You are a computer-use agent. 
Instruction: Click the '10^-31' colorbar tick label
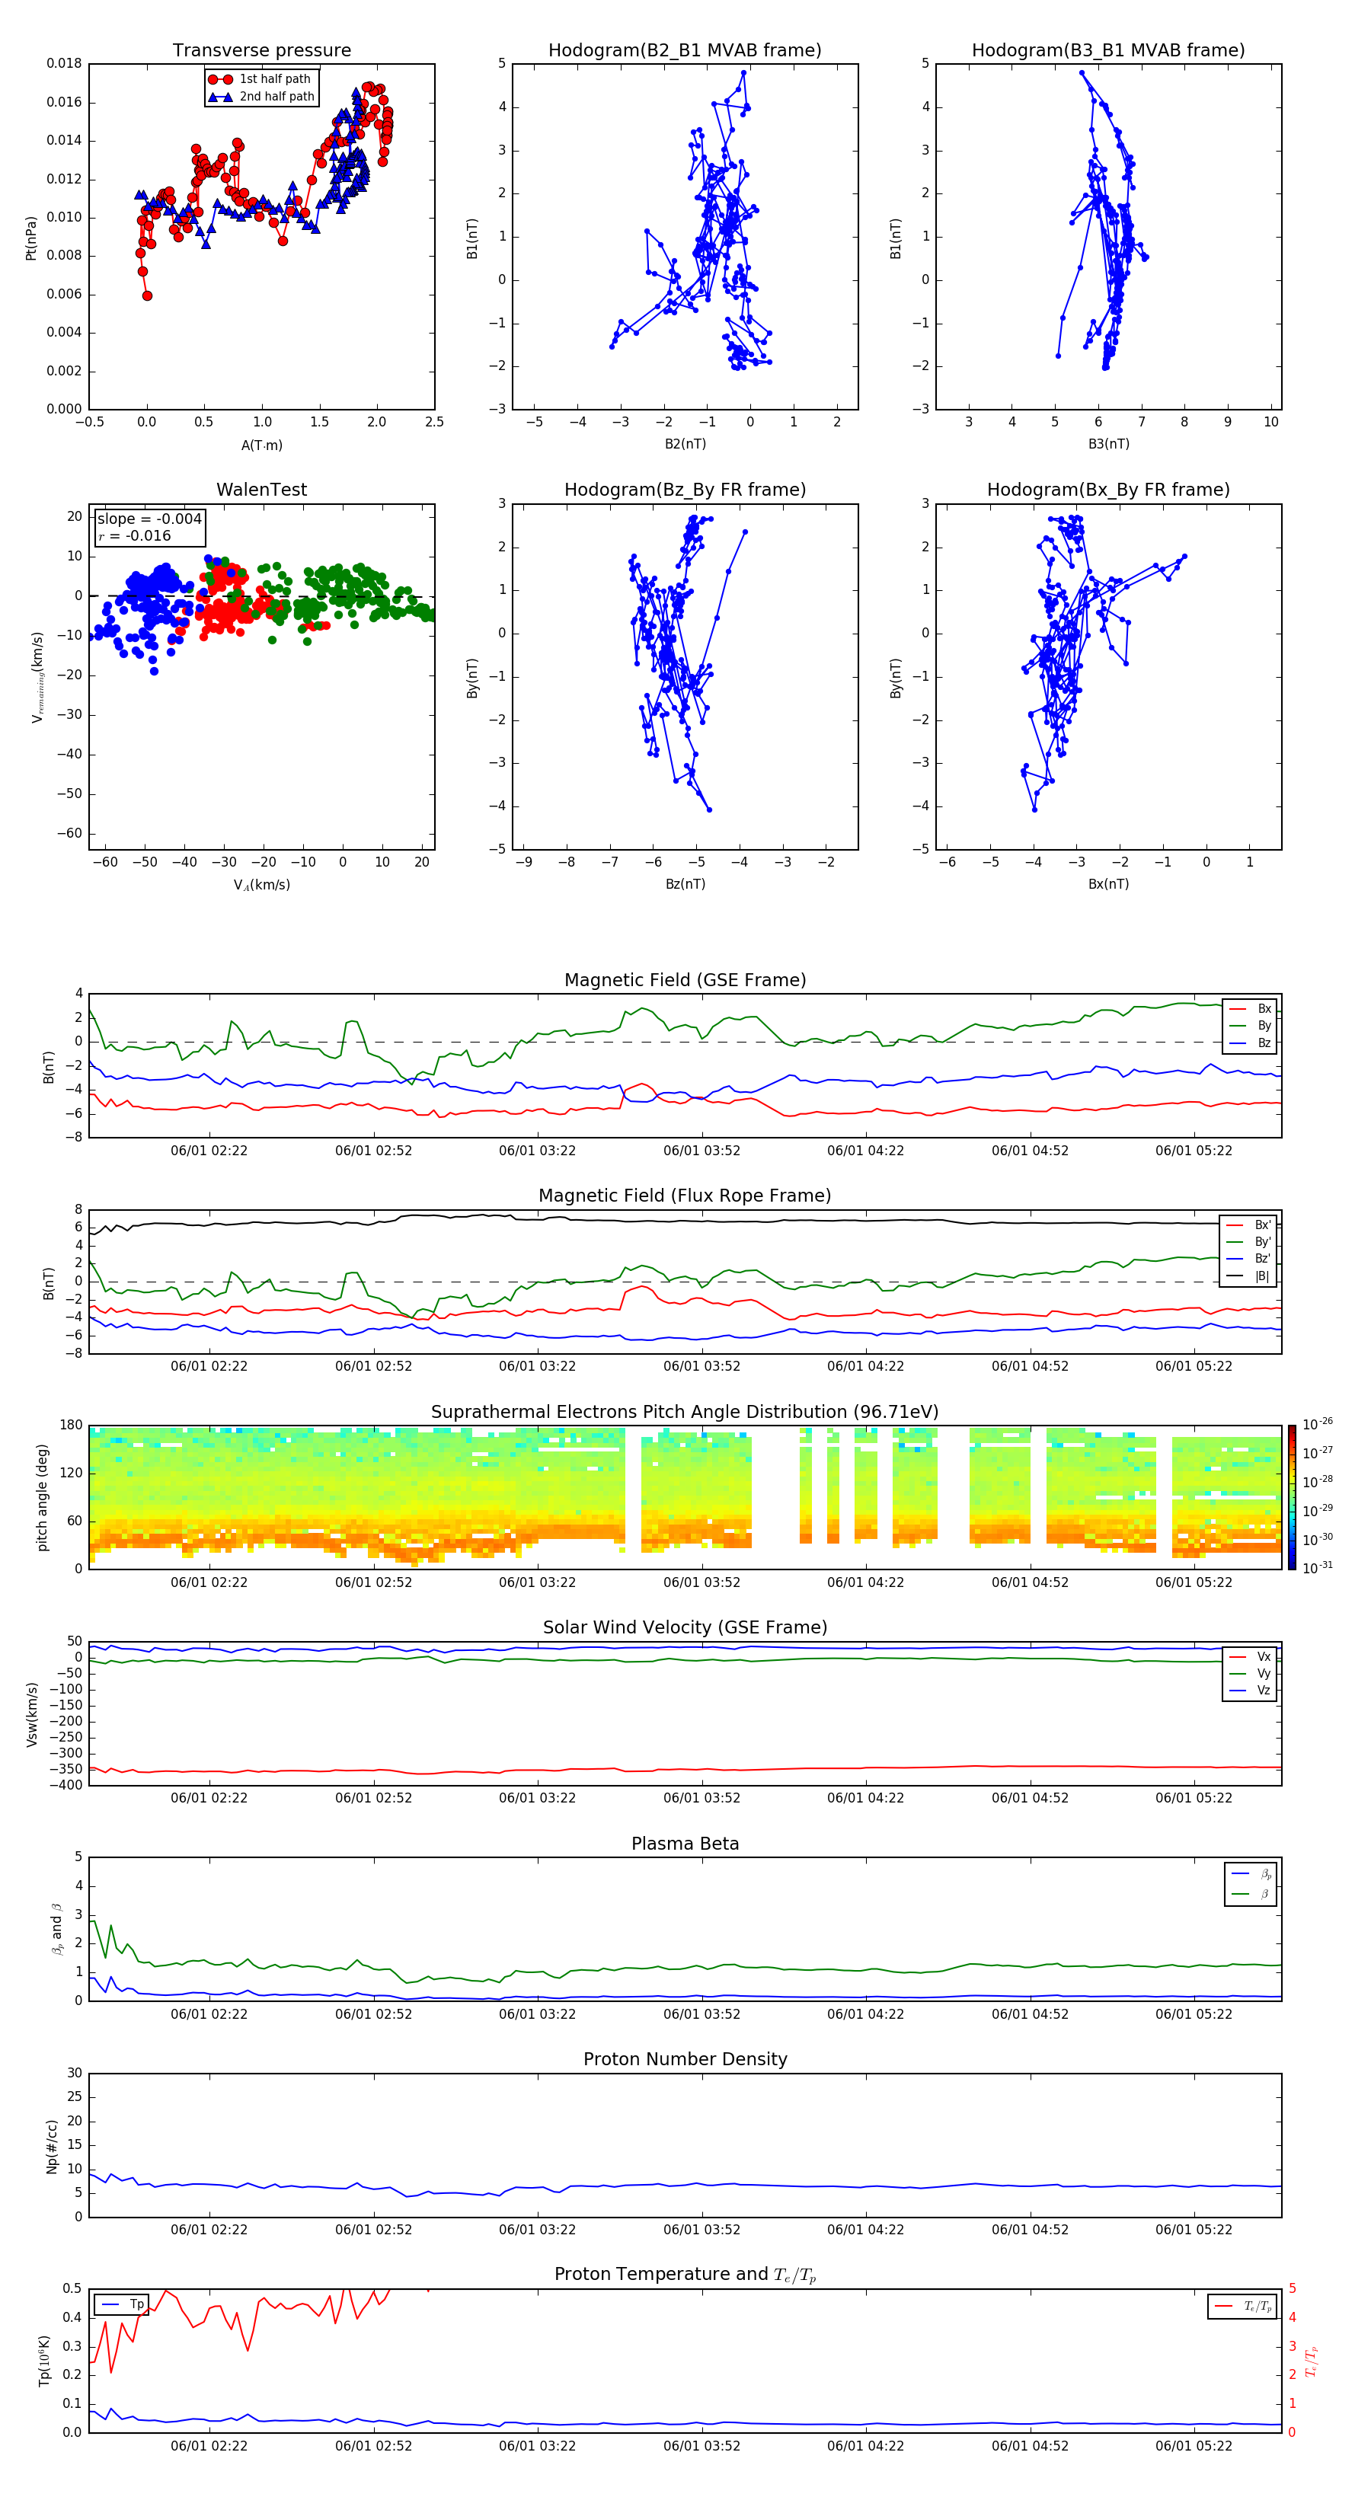1318,1568
